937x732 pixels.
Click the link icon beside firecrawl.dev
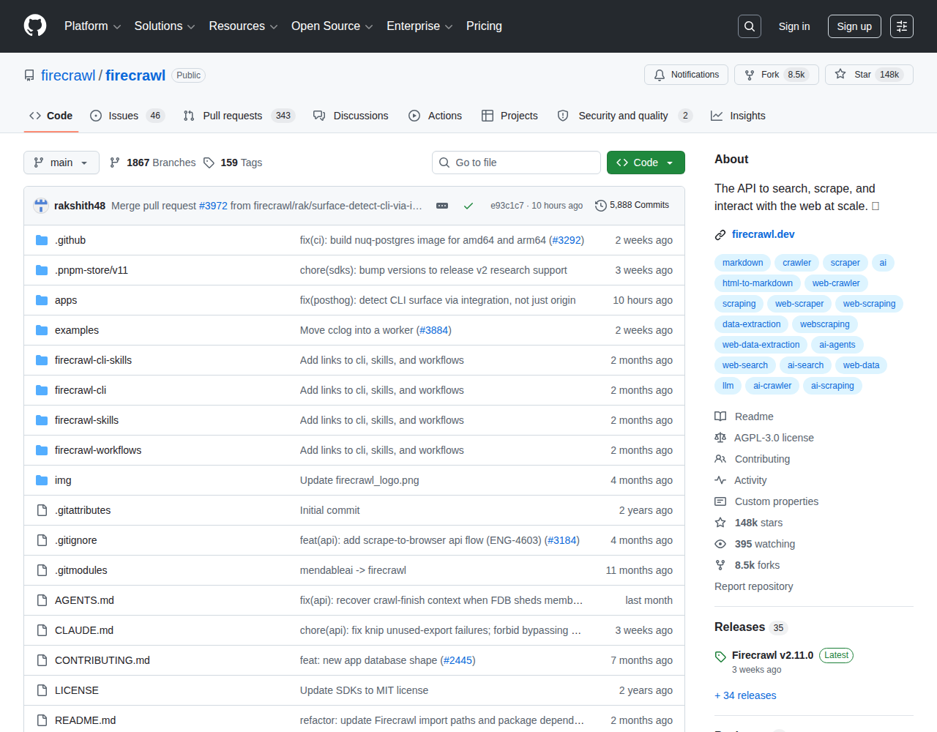pos(720,234)
